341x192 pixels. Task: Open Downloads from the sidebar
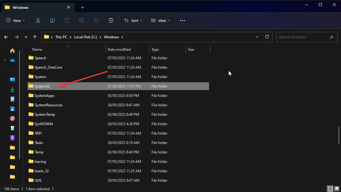coord(12,89)
